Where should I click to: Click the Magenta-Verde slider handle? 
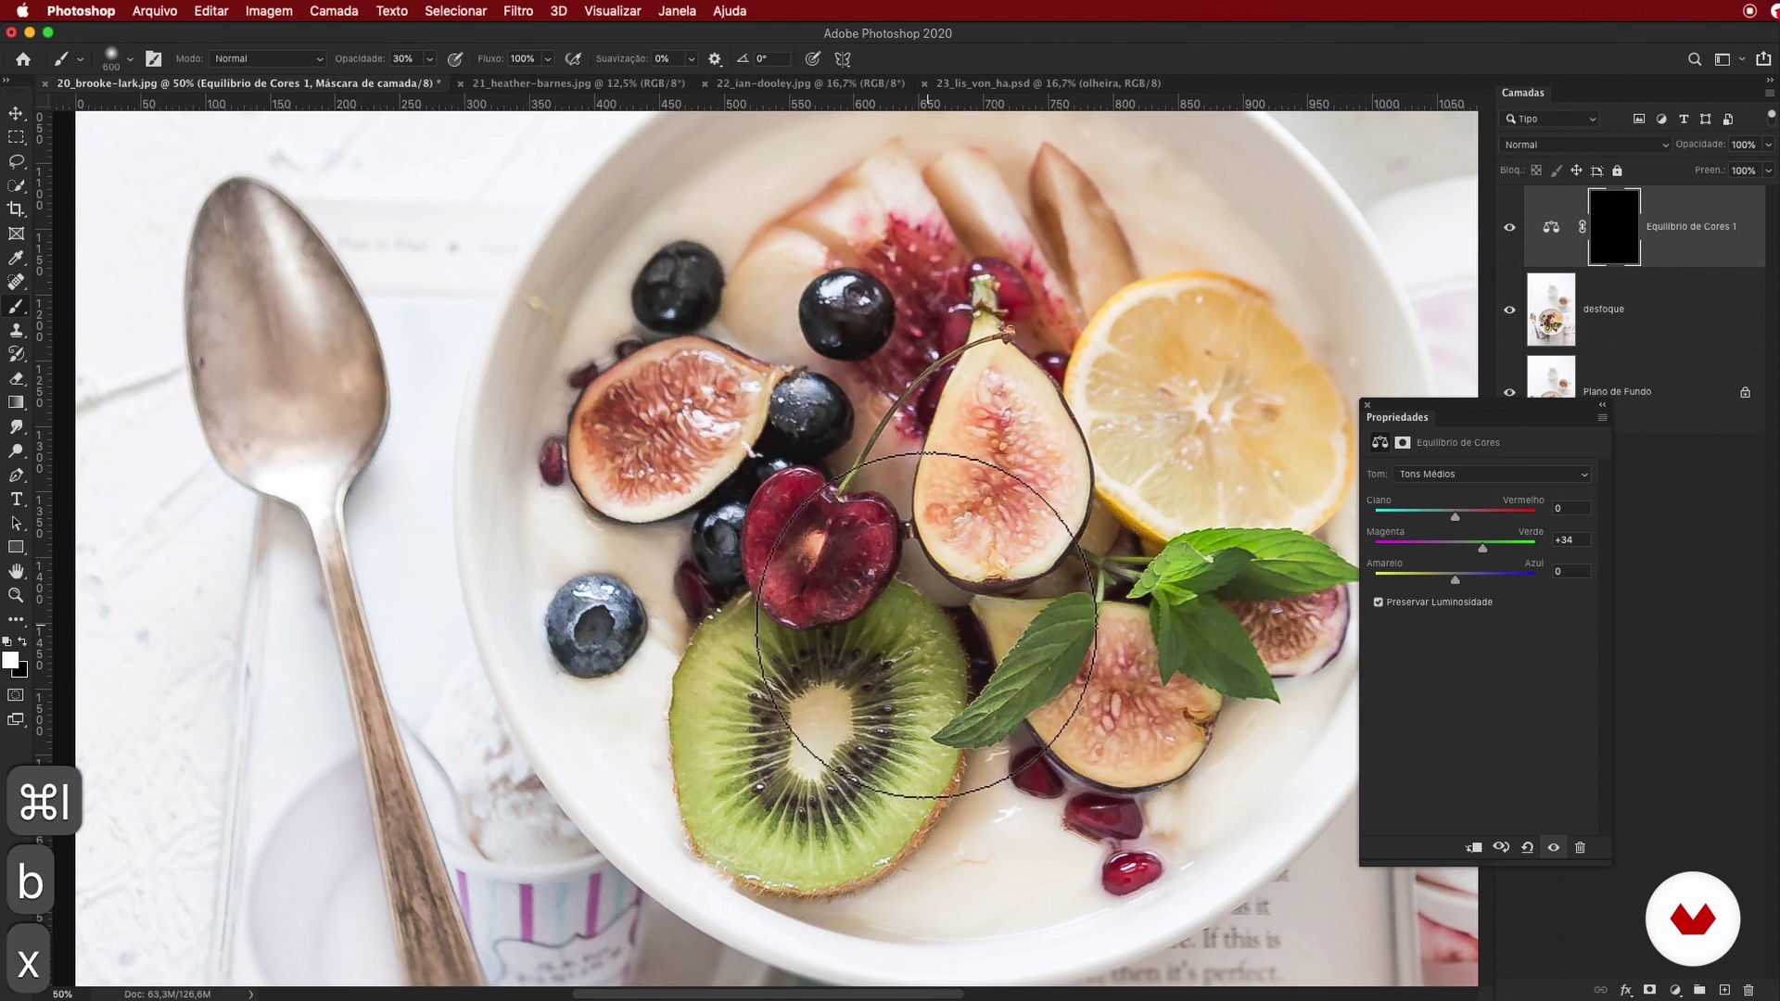coord(1482,549)
